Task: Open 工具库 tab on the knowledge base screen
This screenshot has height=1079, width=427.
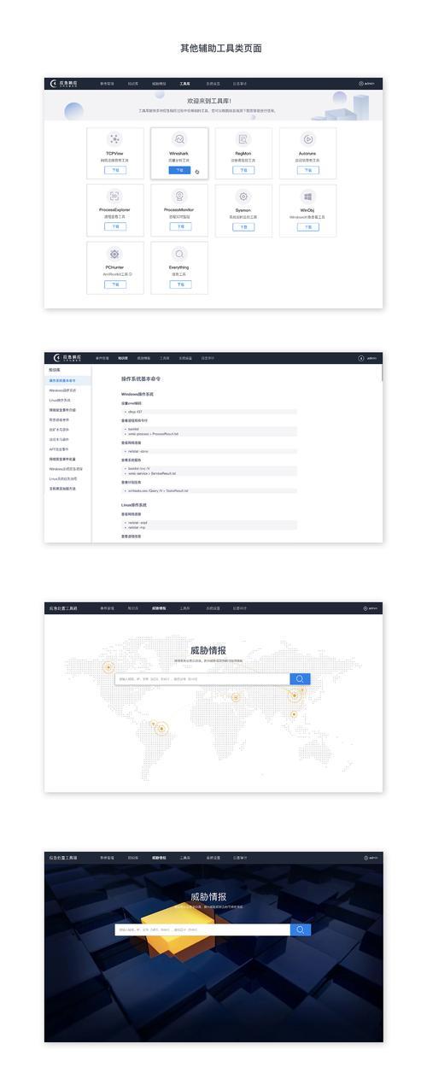Action: [165, 358]
